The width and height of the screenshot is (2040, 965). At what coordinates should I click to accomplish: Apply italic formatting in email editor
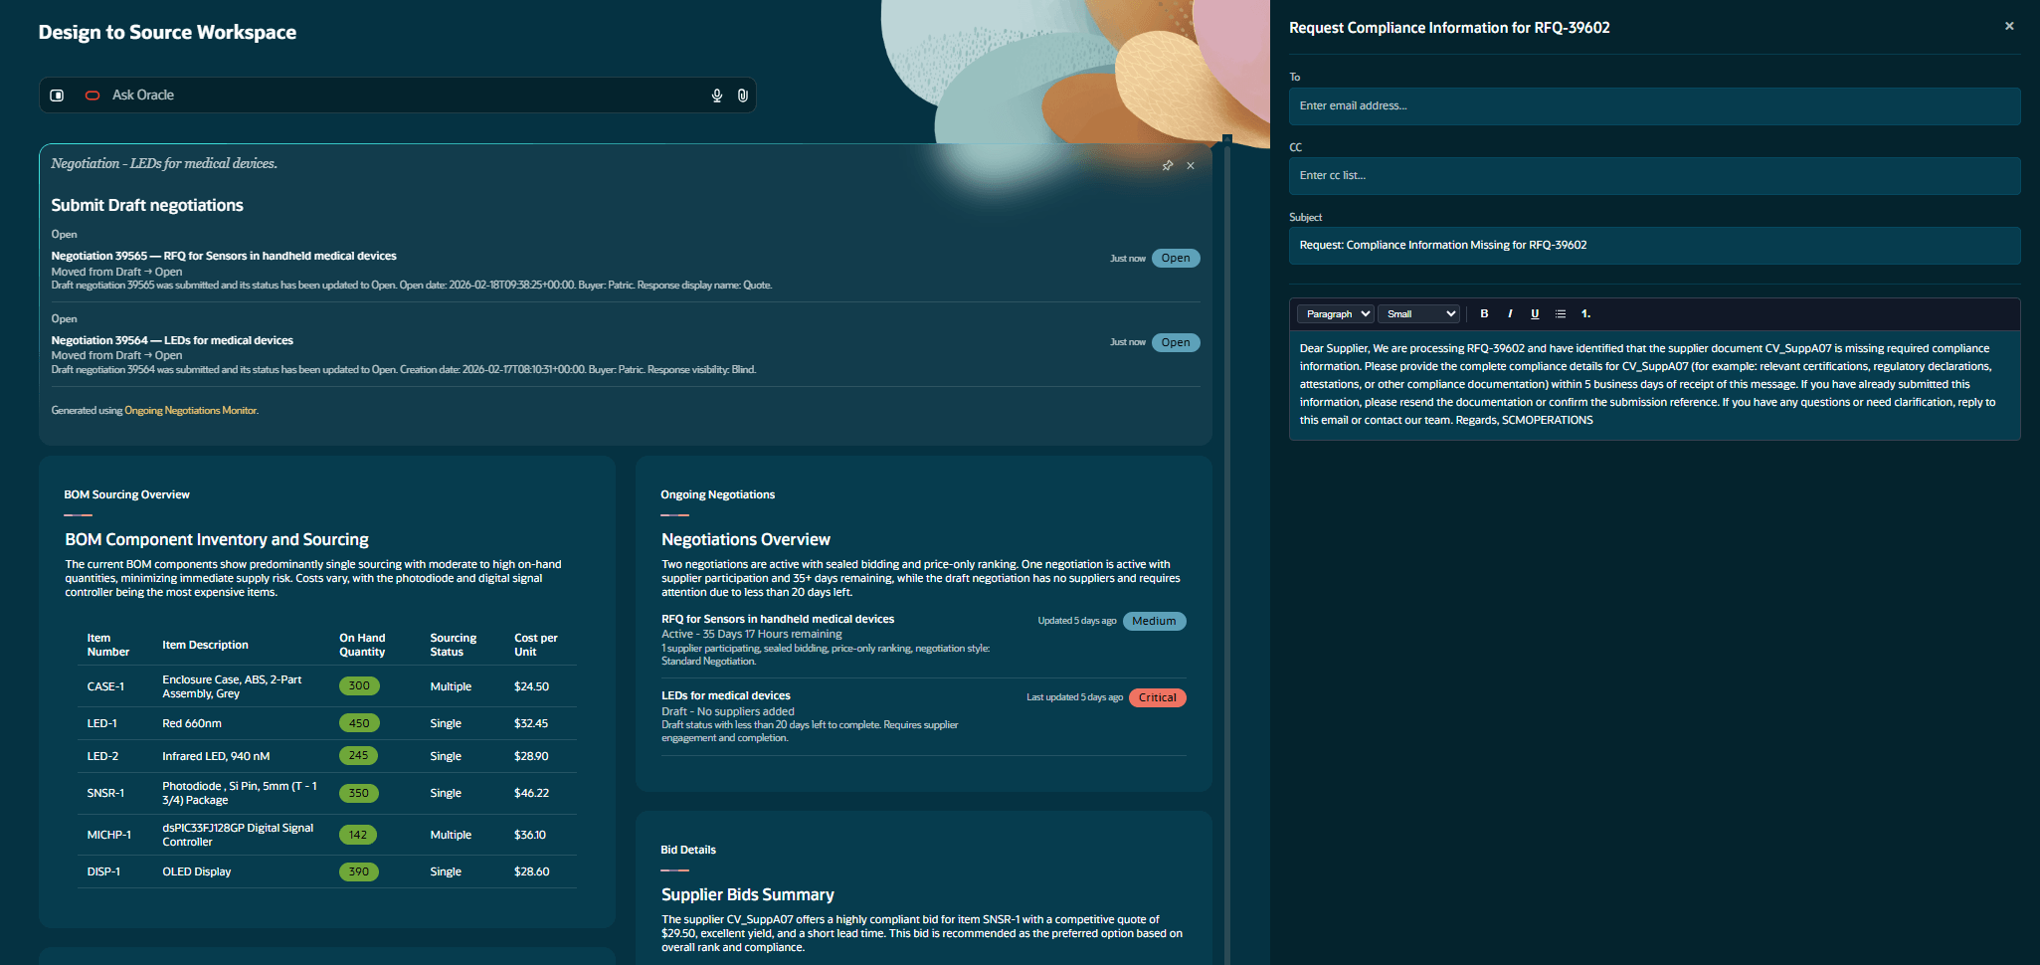tap(1510, 313)
